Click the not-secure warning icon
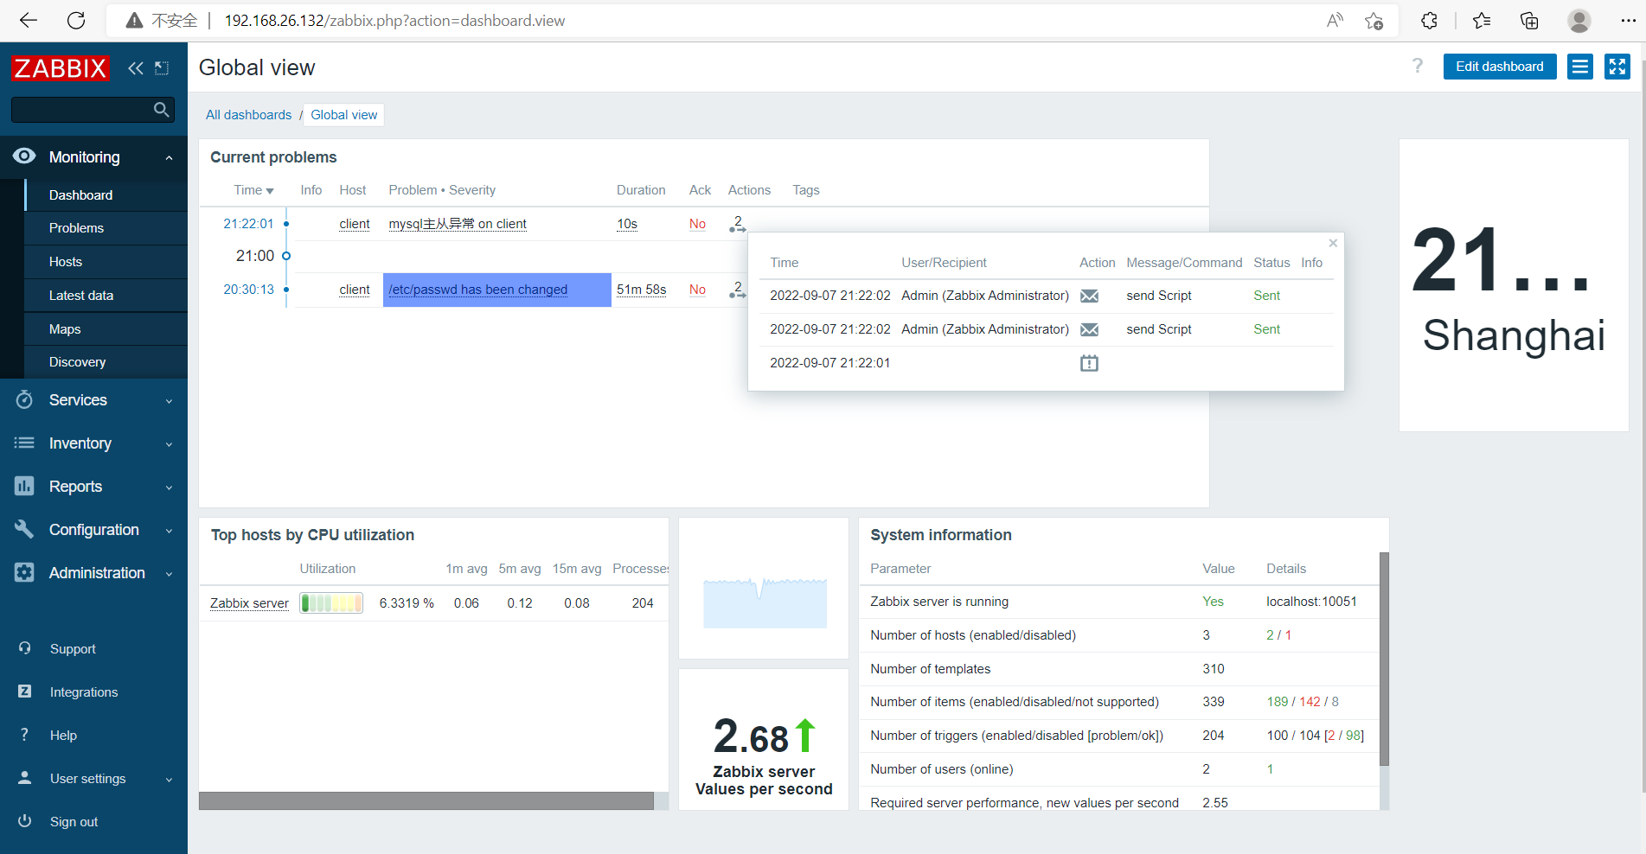The height and width of the screenshot is (854, 1646). click(x=134, y=21)
